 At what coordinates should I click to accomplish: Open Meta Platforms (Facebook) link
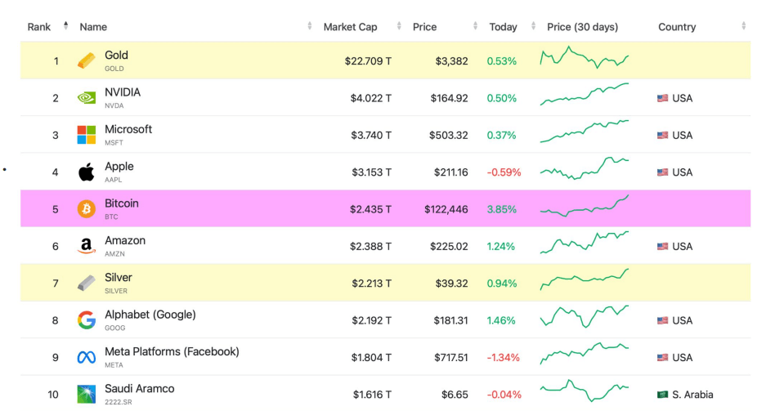pyautogui.click(x=172, y=351)
